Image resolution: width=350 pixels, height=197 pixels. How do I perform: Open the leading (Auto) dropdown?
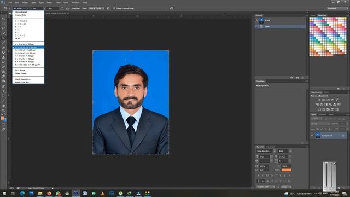click(290, 157)
